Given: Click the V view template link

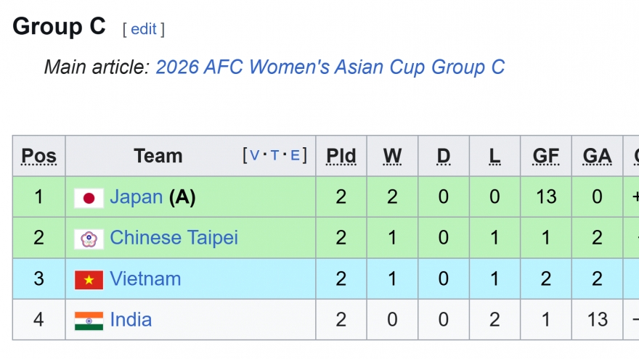Looking at the screenshot, I should click(x=254, y=155).
